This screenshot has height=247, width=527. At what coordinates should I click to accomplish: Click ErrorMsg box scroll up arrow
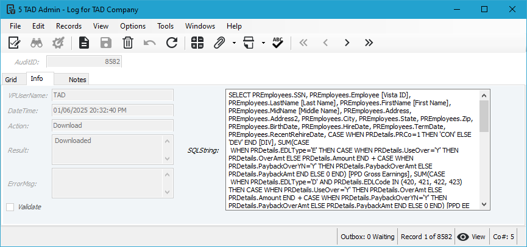(x=167, y=174)
